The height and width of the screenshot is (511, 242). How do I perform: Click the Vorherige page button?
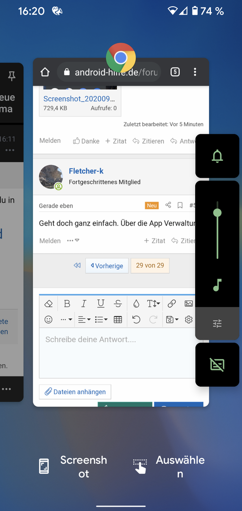point(107,266)
